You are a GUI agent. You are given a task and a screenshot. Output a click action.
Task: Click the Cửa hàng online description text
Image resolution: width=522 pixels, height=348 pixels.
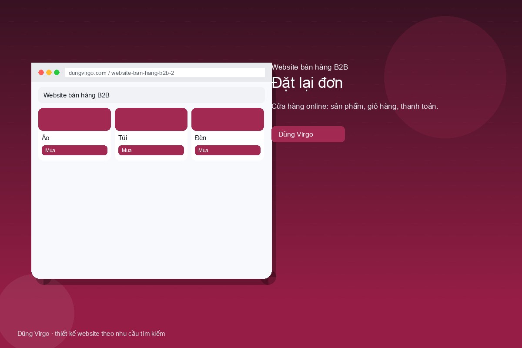click(355, 106)
